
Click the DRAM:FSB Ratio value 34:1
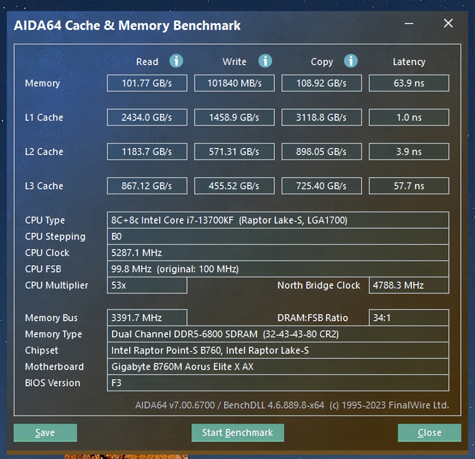(409, 318)
